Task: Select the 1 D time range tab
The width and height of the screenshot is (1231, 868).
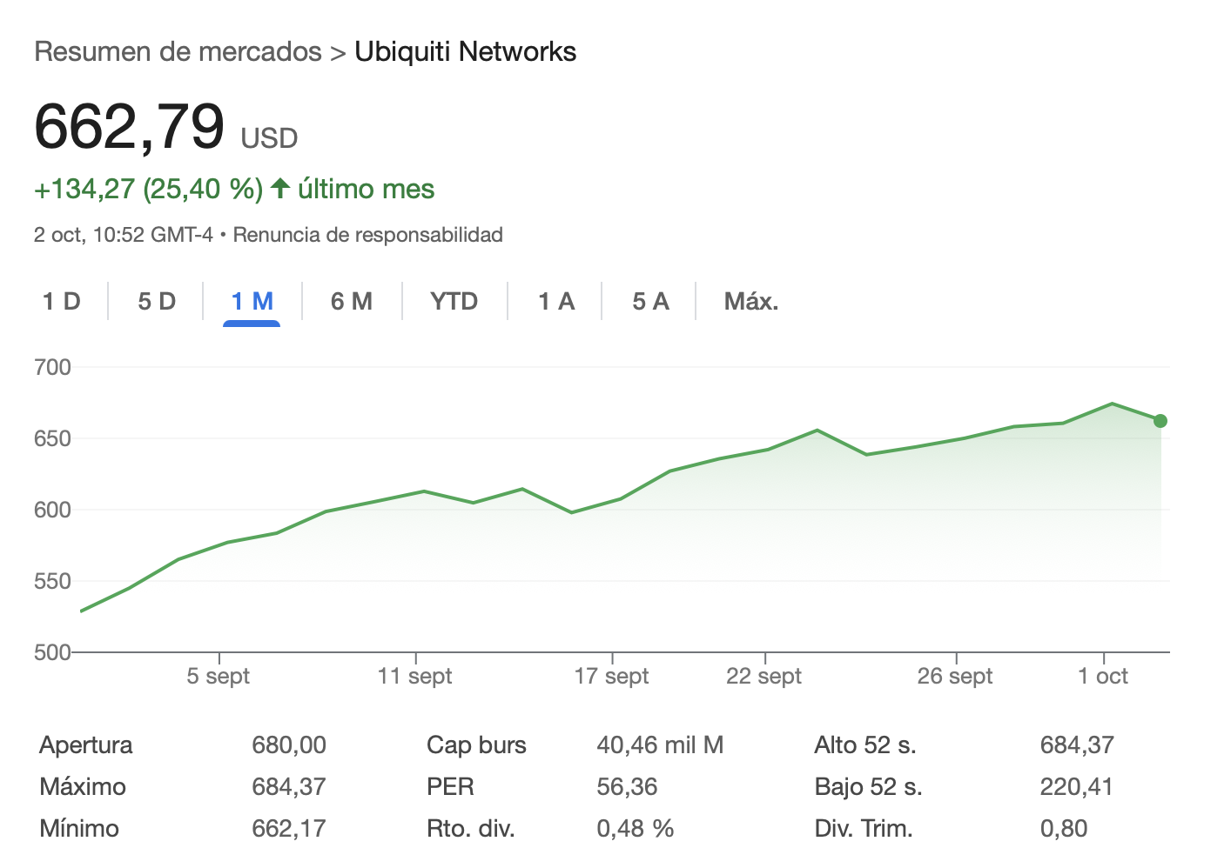Action: 62,302
